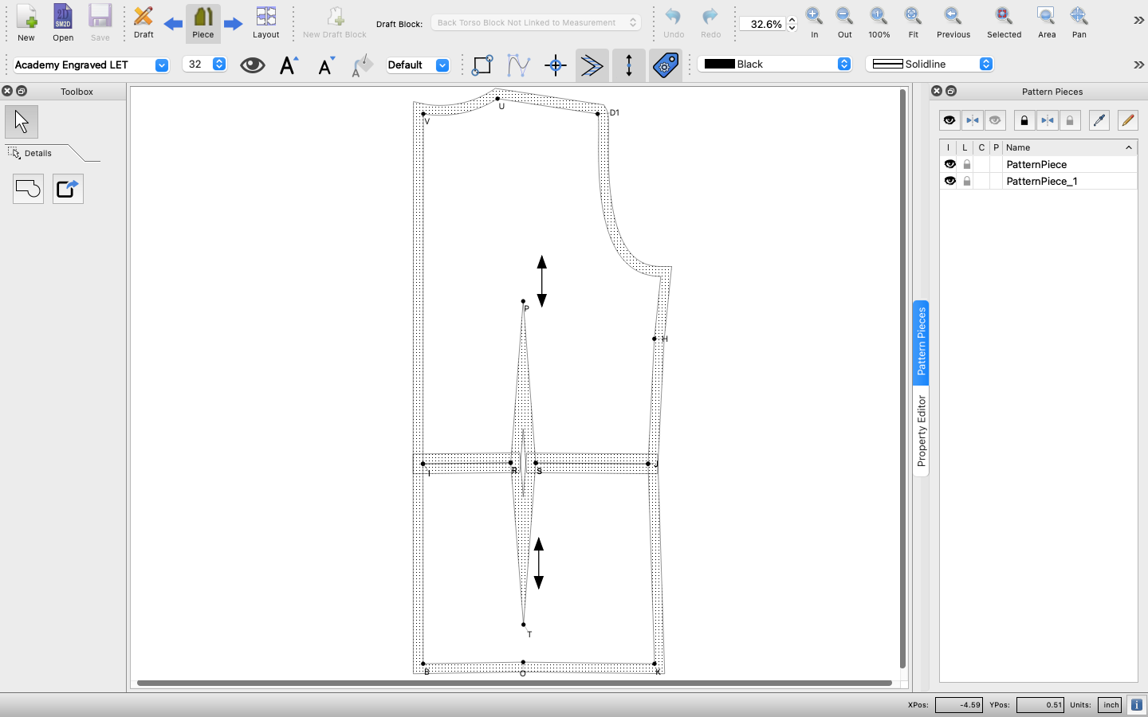The width and height of the screenshot is (1148, 717).
Task: Zoom to Selected objects
Action: pyautogui.click(x=1004, y=23)
